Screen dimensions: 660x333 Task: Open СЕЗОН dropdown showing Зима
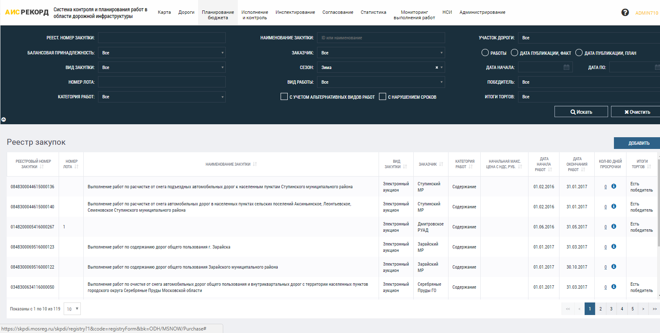(x=381, y=67)
